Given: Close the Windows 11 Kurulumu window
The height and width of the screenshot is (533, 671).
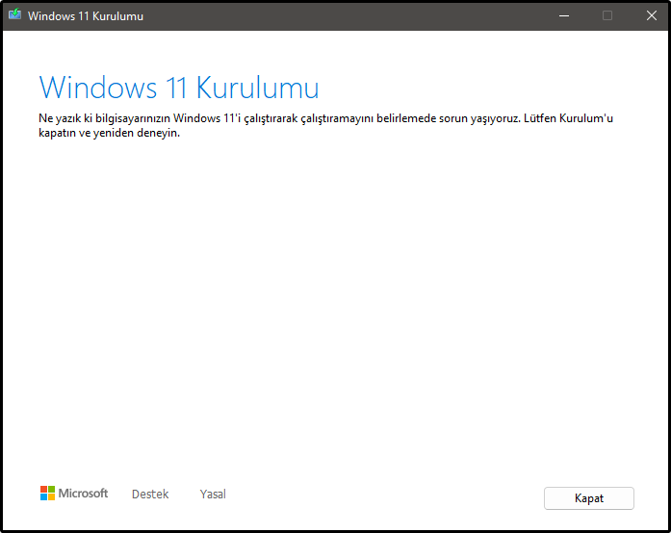Looking at the screenshot, I should click(x=652, y=15).
